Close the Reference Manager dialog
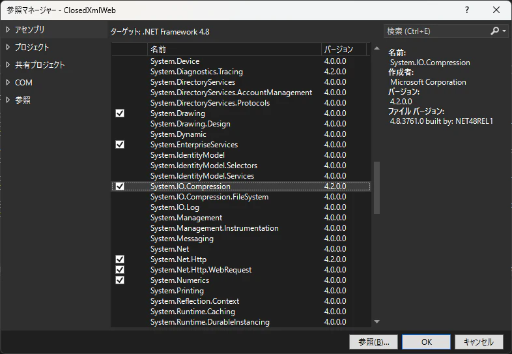The height and width of the screenshot is (354, 512). click(496, 10)
